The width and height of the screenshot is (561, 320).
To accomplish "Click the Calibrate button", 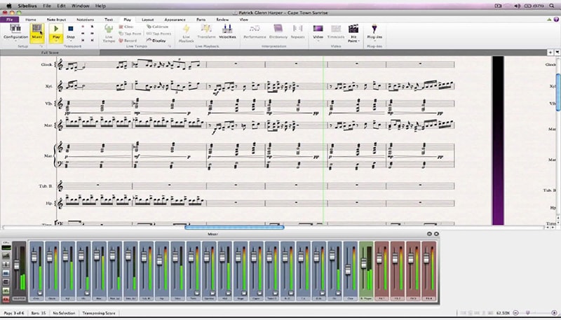I will pos(157,27).
